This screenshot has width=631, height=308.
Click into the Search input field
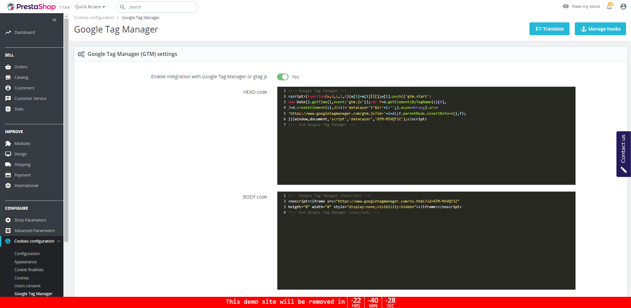(x=157, y=7)
